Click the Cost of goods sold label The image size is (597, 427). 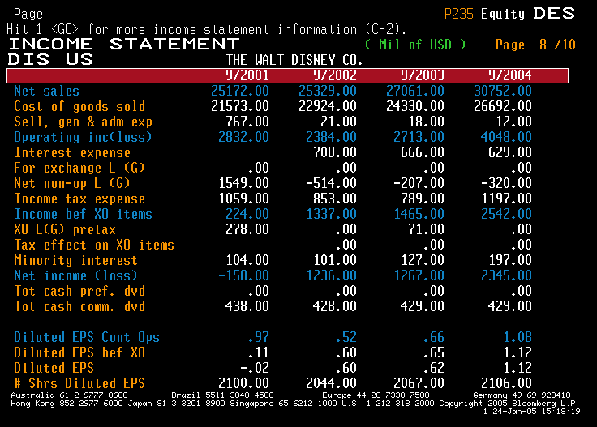[x=79, y=106]
